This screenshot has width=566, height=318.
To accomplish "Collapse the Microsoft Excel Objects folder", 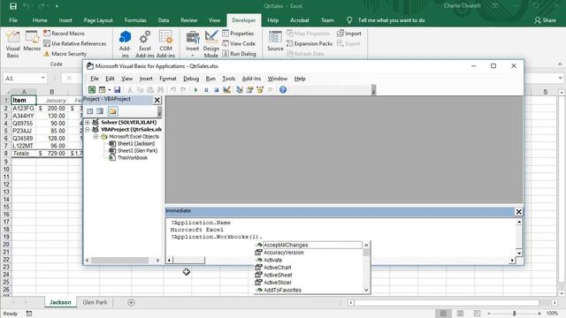I will [x=96, y=137].
